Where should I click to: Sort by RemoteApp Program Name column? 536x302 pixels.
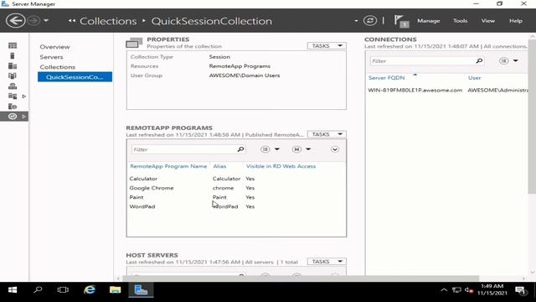(x=168, y=166)
